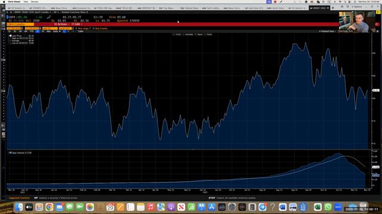The height and width of the screenshot is (214, 382).
Task: Open Finder from the Dock
Action: point(19,207)
